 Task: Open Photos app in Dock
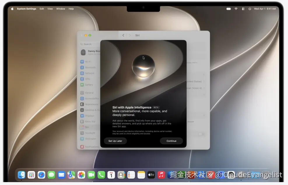point(81,175)
